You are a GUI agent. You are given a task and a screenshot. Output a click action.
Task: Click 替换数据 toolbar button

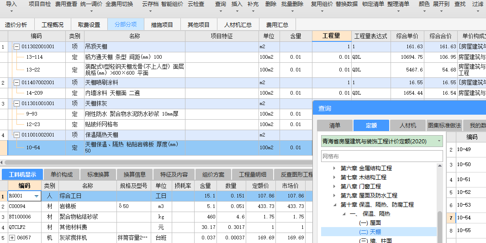click(347, 4)
